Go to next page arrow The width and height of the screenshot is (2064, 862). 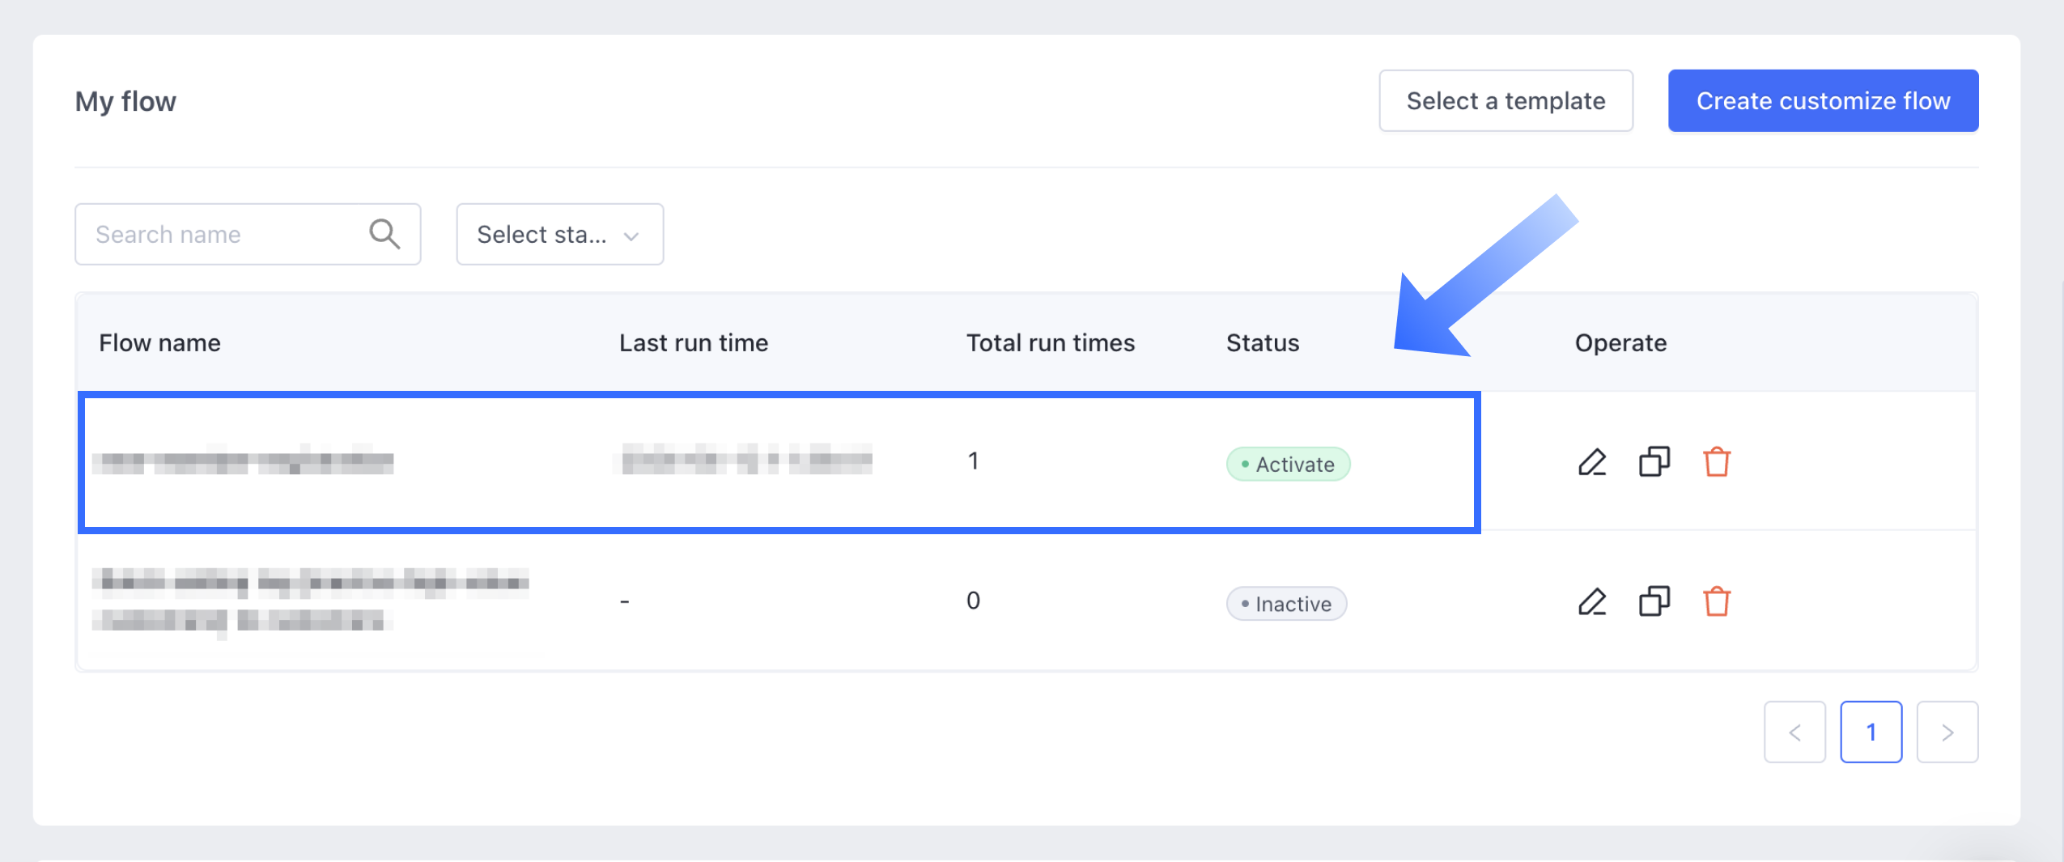tap(1947, 732)
